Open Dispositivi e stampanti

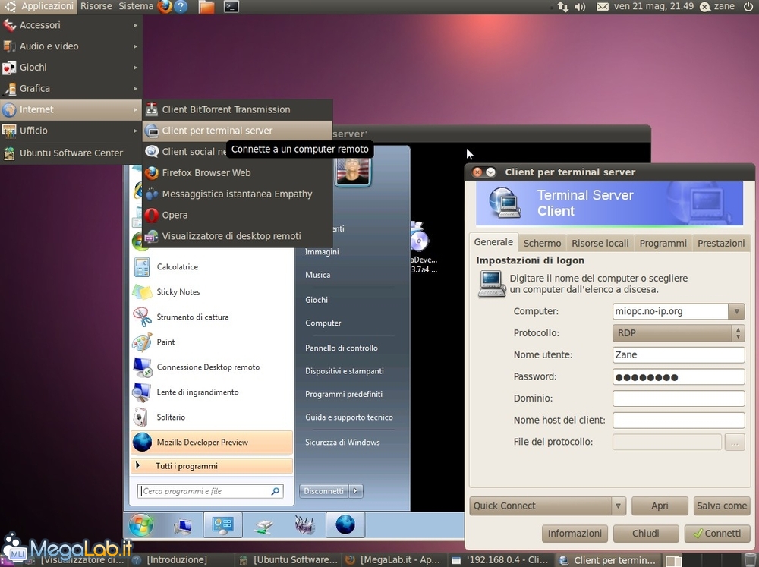(x=344, y=371)
